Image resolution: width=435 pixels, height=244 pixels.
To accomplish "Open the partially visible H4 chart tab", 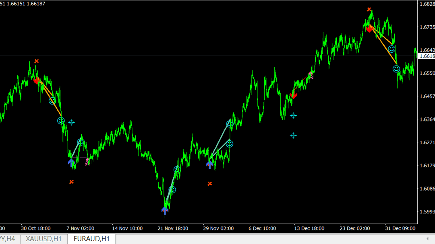I will point(8,239).
